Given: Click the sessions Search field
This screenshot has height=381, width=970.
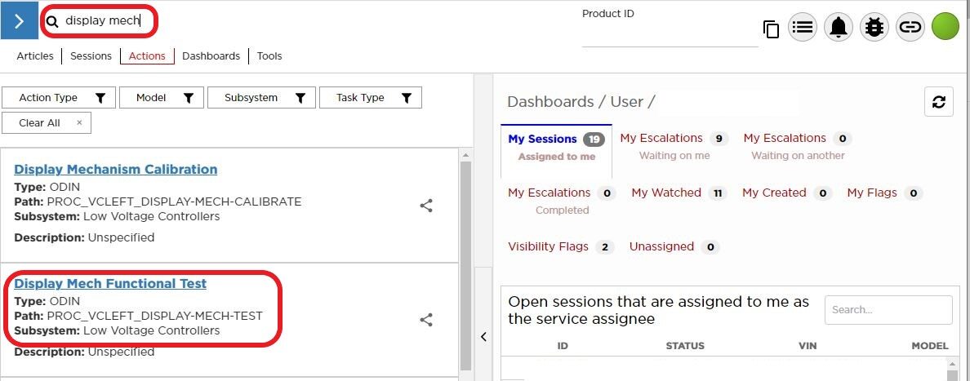Looking at the screenshot, I should (888, 310).
